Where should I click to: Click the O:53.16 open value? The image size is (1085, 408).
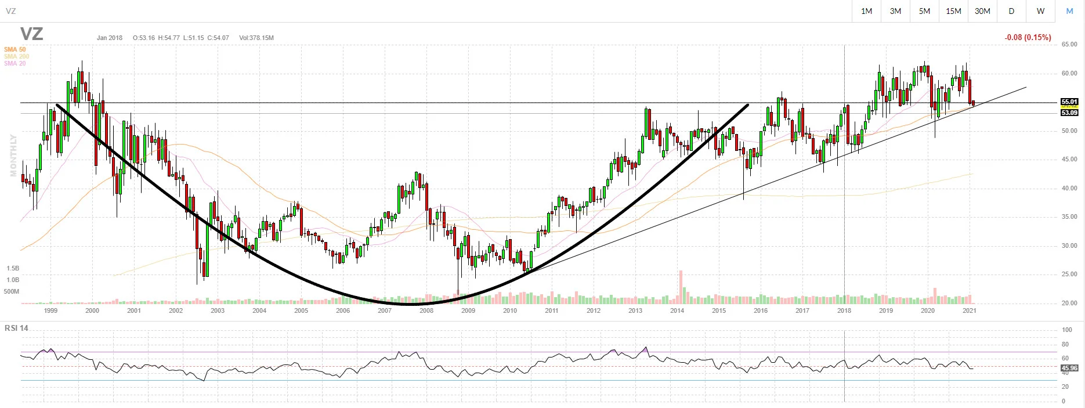144,38
